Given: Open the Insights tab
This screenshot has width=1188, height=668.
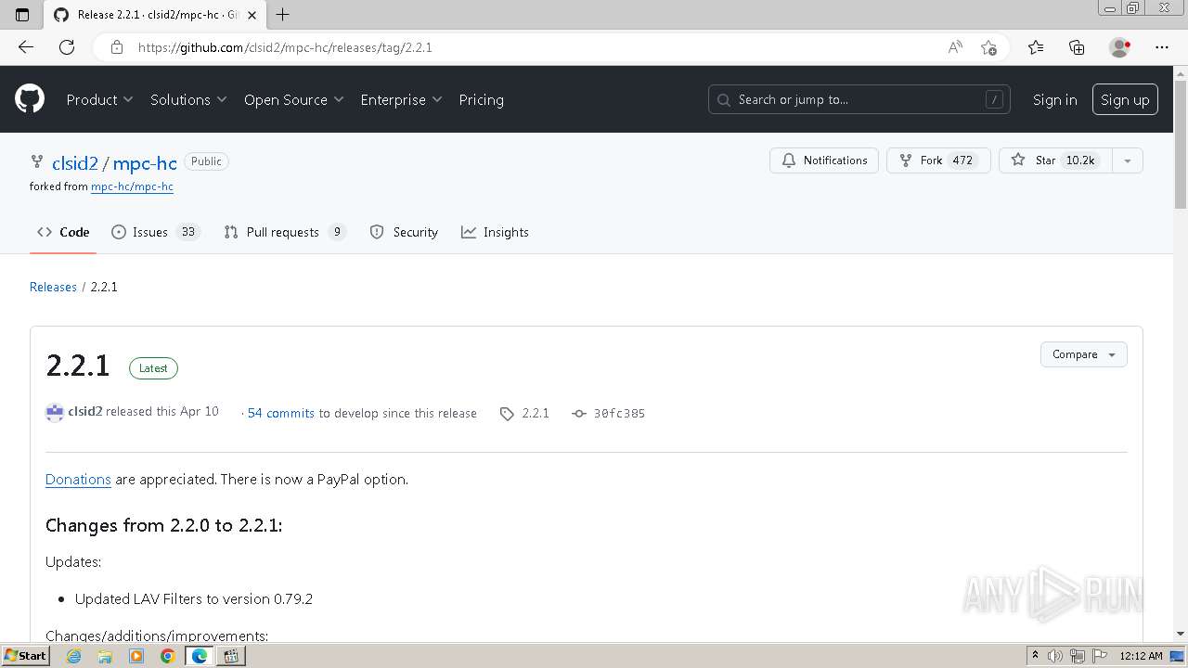Looking at the screenshot, I should (495, 232).
